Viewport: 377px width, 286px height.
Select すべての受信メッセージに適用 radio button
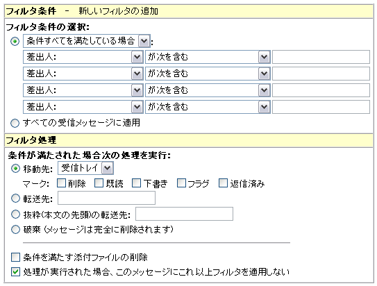(15, 123)
